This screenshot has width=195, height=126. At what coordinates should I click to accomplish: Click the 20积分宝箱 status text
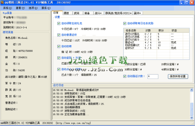pos(170,64)
